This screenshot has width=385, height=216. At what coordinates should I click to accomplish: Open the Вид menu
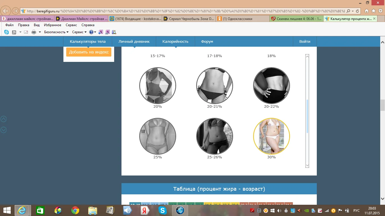point(37,25)
